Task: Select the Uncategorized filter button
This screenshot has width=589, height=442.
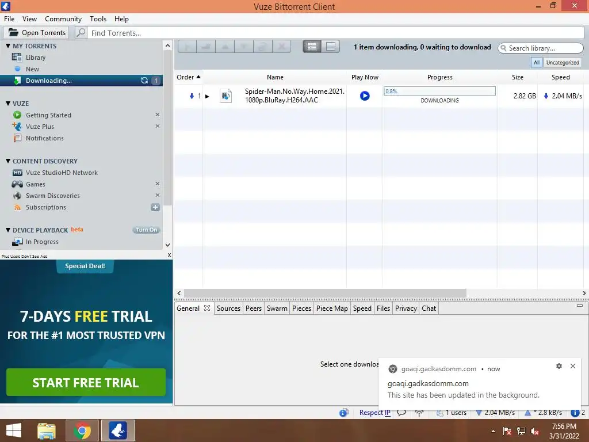Action: point(563,62)
